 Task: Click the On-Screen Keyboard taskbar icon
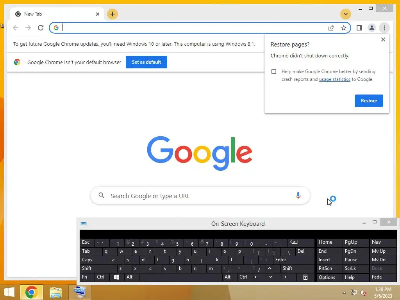(x=80, y=292)
